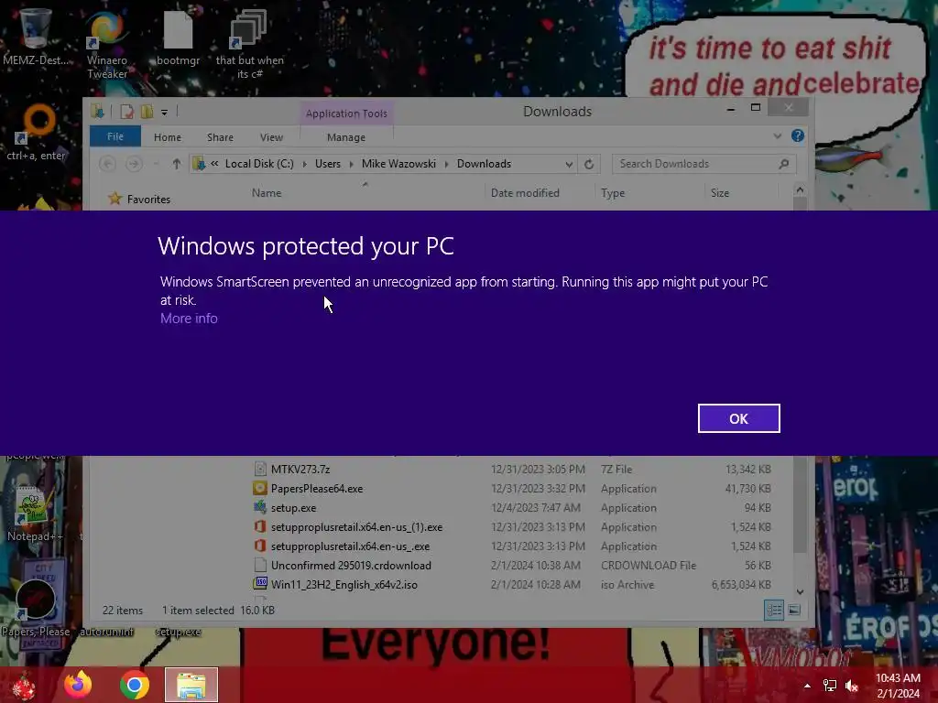938x703 pixels.
Task: Switch to Large icons view button
Action: pyautogui.click(x=794, y=611)
